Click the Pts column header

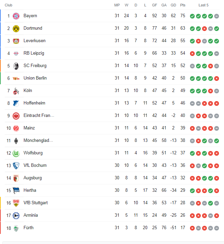[x=183, y=5]
